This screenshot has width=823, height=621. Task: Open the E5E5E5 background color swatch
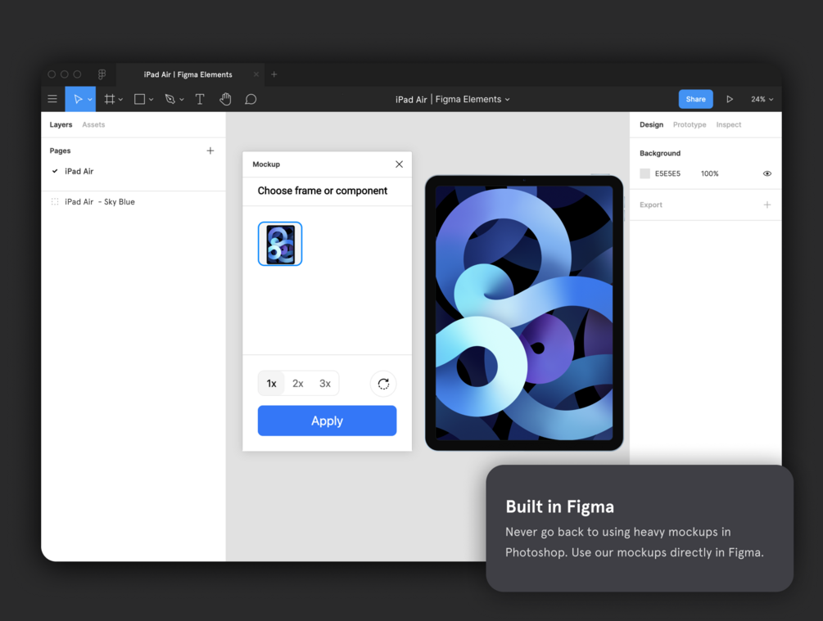[645, 173]
